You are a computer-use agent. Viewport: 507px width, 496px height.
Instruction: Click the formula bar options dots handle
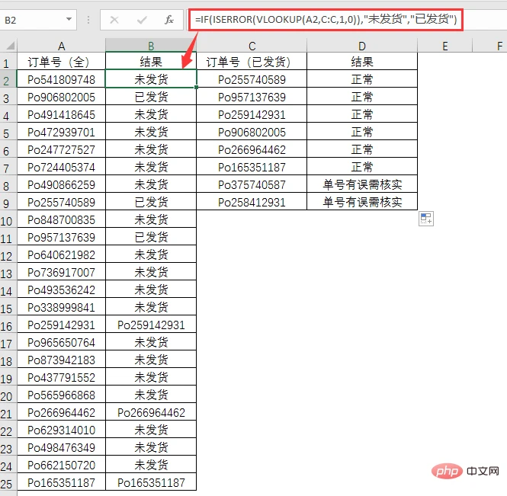(88, 20)
